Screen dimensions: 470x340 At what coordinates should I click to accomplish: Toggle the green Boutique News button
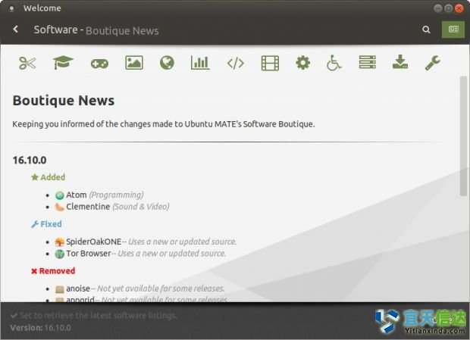tap(453, 30)
